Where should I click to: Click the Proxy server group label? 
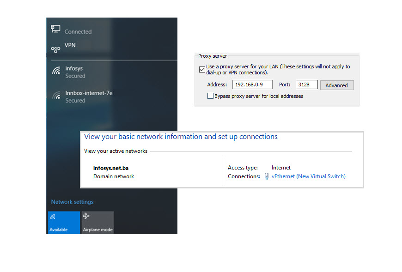pos(212,56)
